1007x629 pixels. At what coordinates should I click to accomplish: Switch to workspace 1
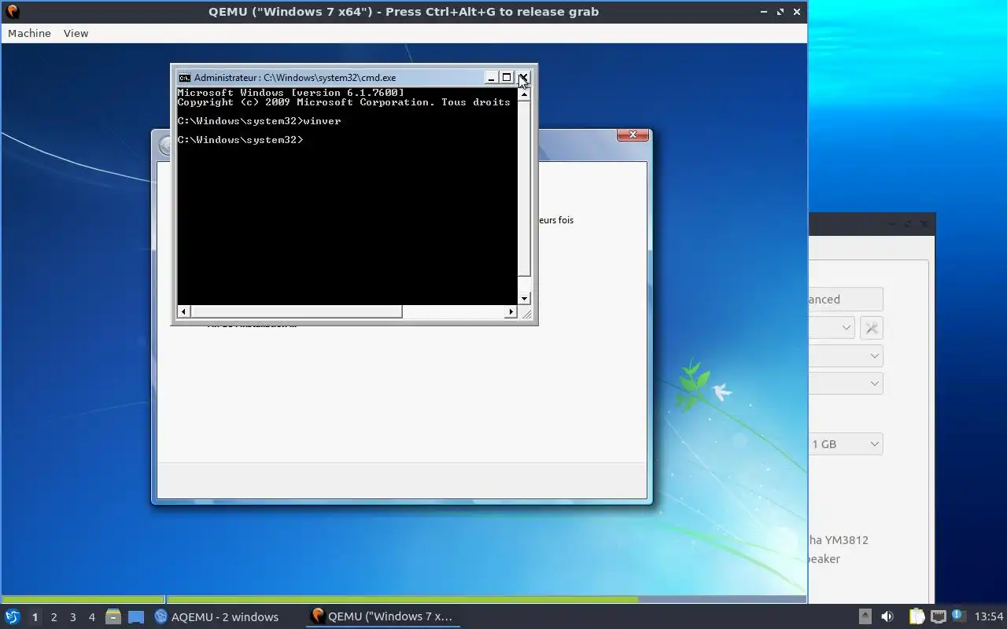point(35,617)
